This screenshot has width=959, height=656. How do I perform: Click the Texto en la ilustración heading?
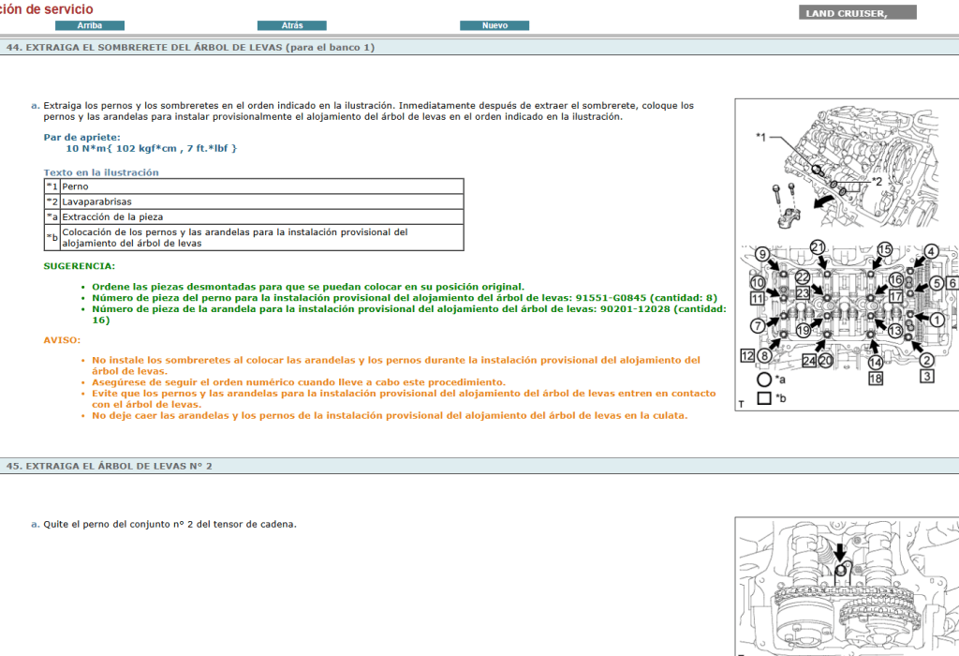[101, 172]
